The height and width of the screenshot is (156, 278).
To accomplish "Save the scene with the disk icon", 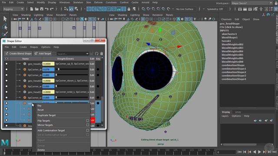I will (x=42, y=9).
